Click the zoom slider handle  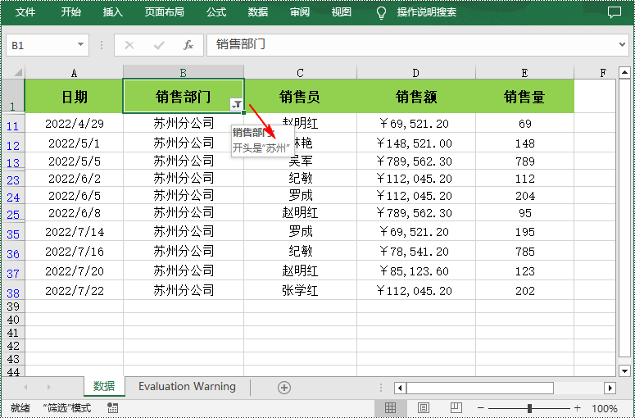[529, 408]
